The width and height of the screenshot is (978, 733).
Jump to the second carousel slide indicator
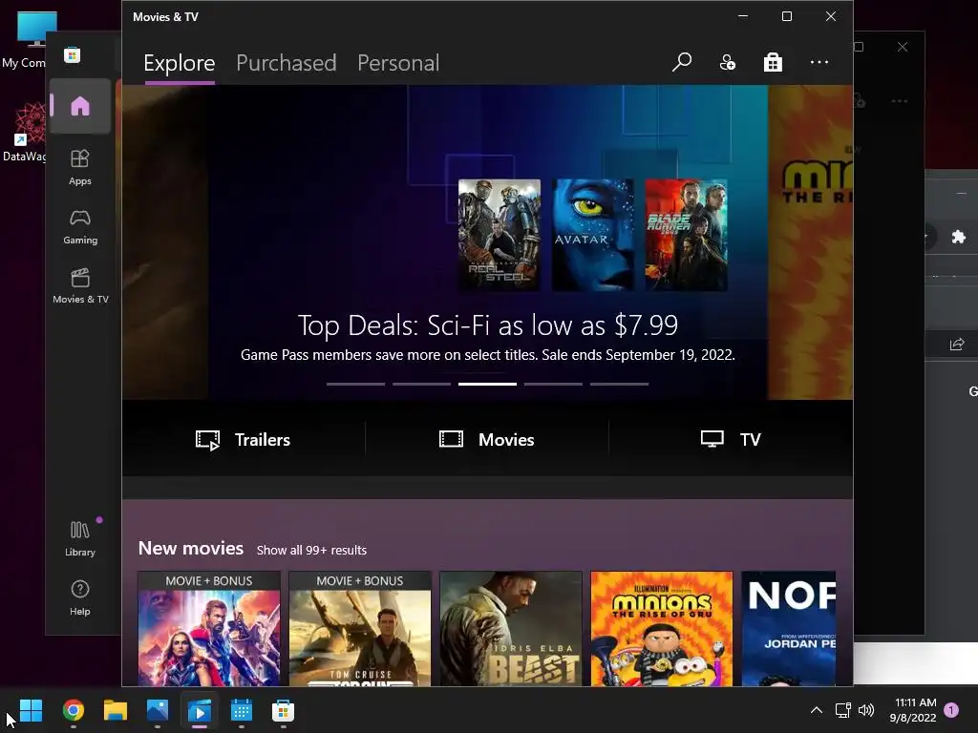tap(421, 384)
